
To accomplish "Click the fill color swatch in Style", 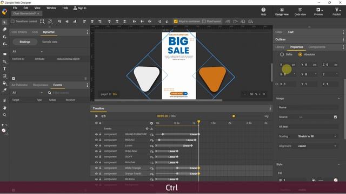I will (x=335, y=180).
